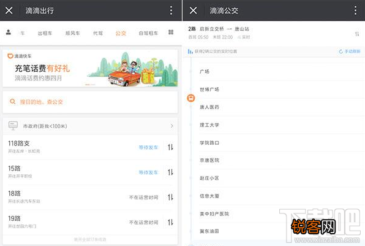365x246 pixels.
Task: Expand all lines link below 19路
Action: click(x=90, y=239)
